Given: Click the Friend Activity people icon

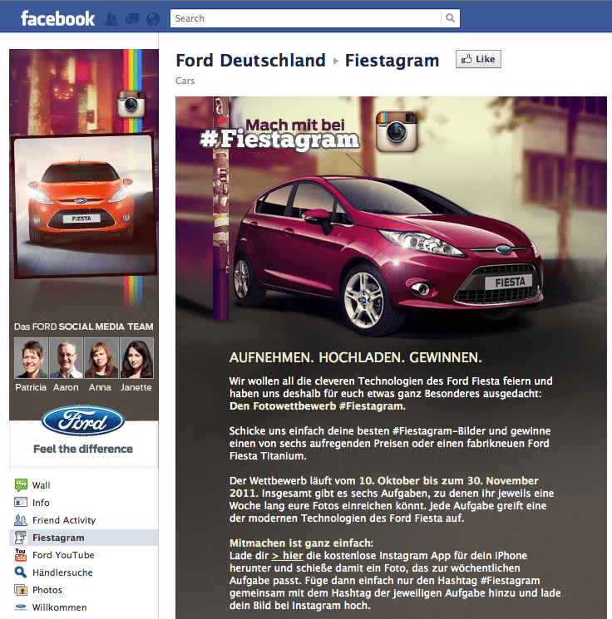Looking at the screenshot, I should (21, 520).
